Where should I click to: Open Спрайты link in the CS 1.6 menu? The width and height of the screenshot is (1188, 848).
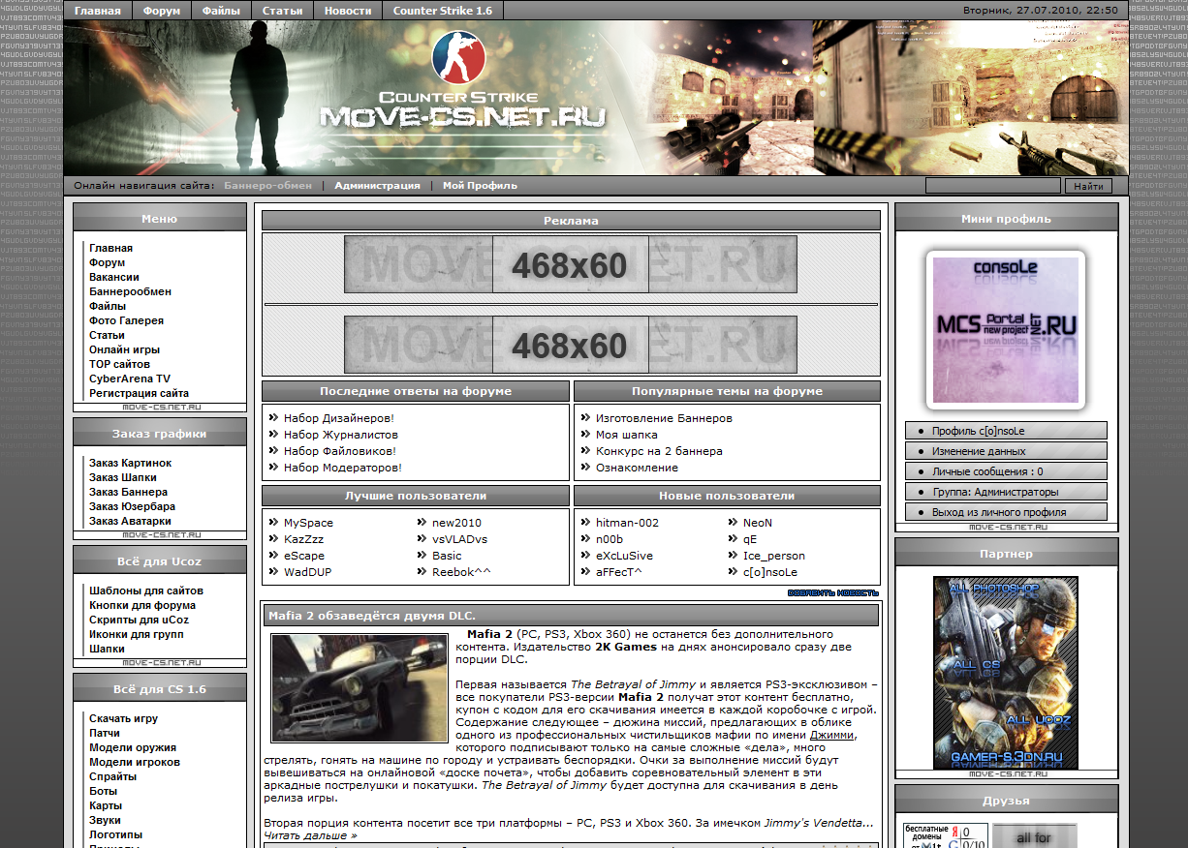112,776
